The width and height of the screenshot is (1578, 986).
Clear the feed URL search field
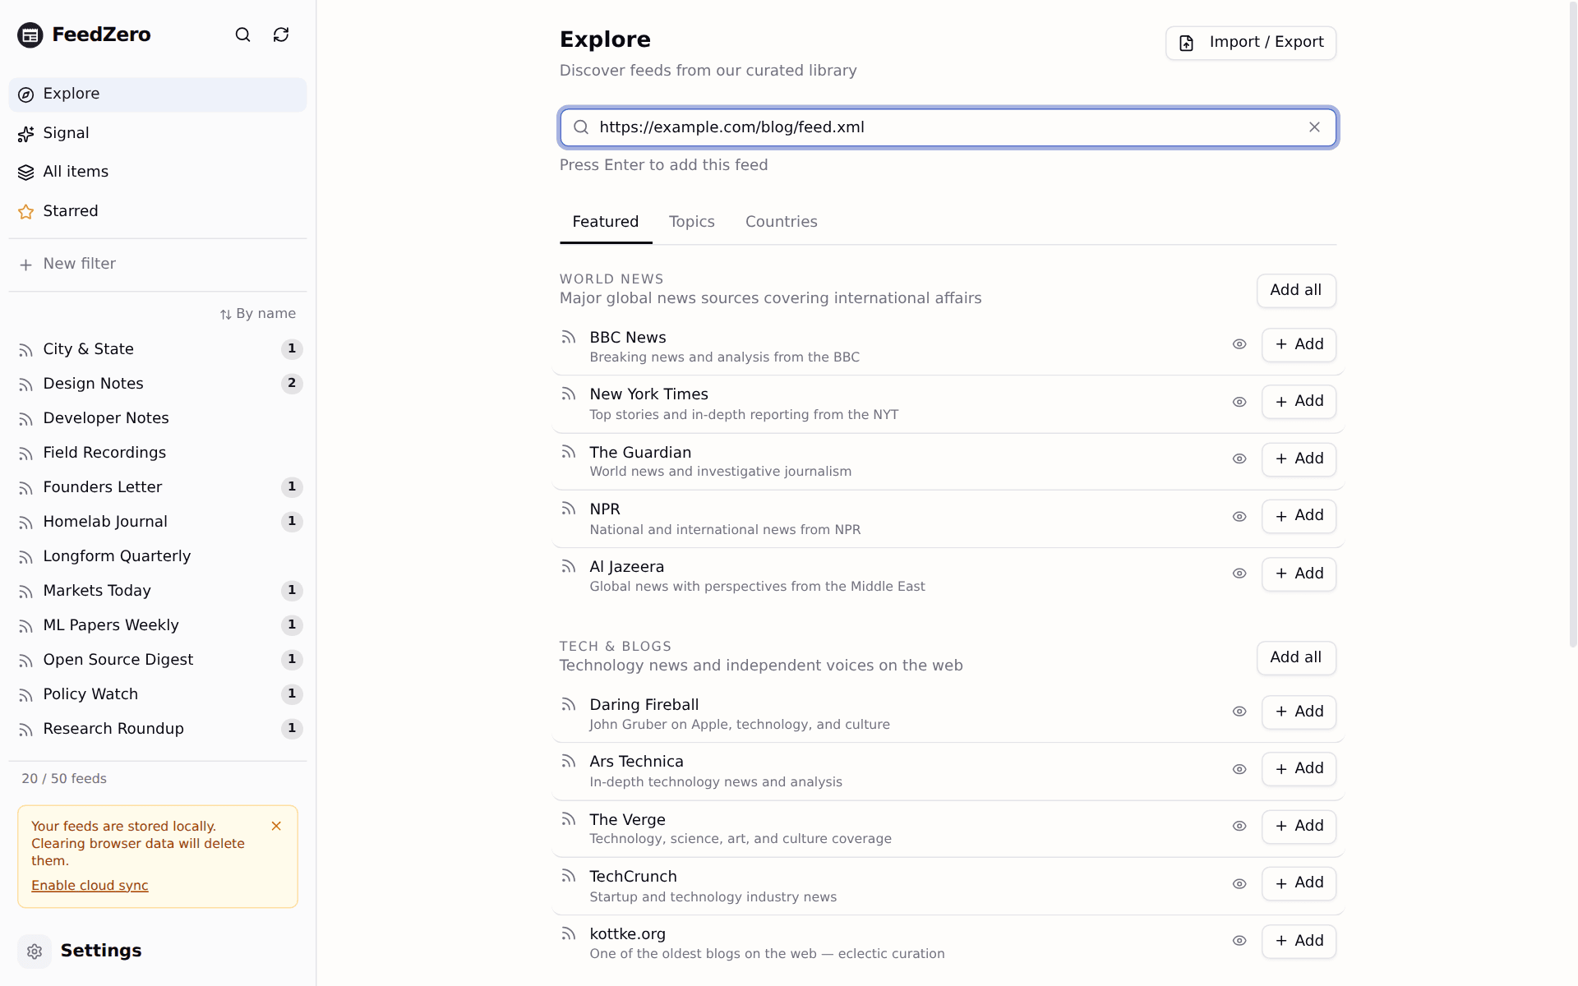pyautogui.click(x=1314, y=127)
